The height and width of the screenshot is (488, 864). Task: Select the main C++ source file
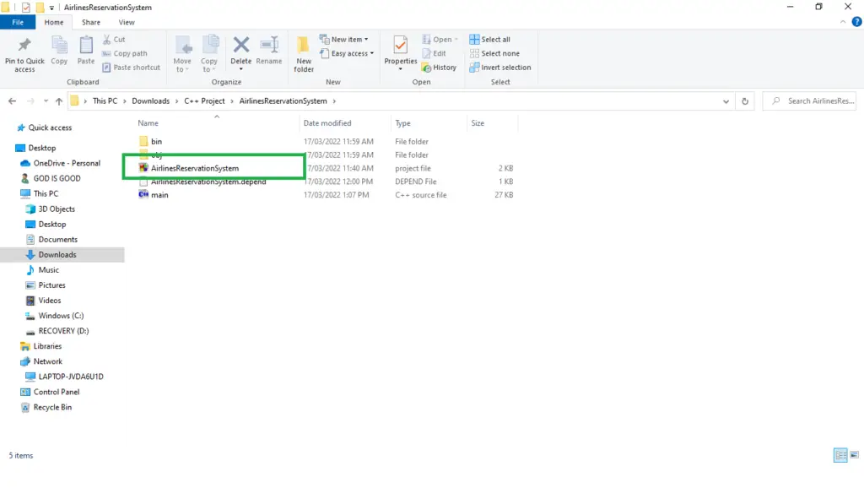[159, 195]
